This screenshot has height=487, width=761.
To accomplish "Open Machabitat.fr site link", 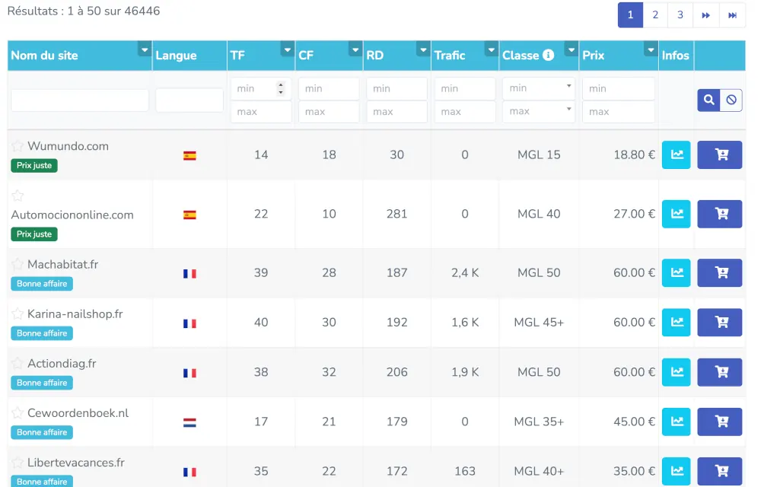I will pos(62,264).
